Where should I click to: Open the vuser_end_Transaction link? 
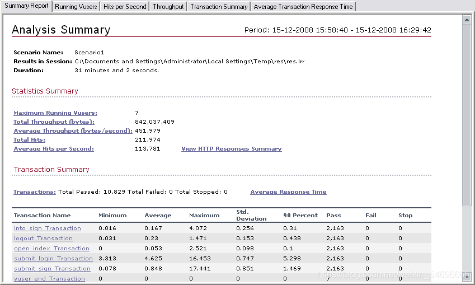coord(49,278)
